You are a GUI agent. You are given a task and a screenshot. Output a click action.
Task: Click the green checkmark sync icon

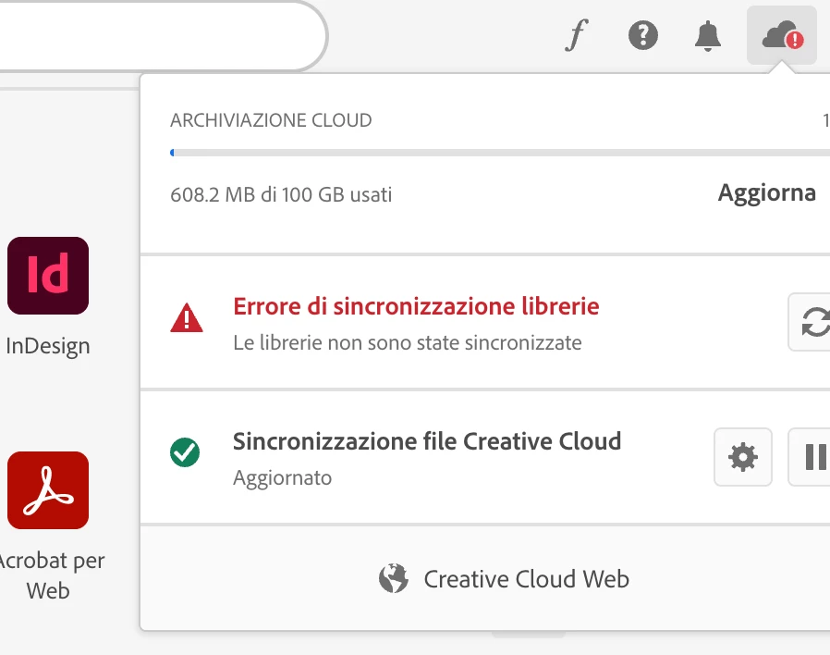coord(185,452)
